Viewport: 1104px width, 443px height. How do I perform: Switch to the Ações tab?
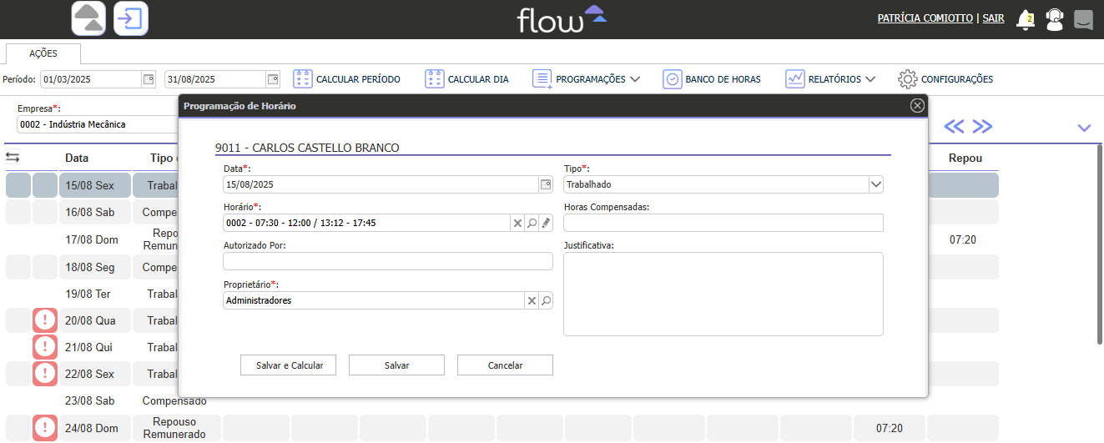pyautogui.click(x=43, y=53)
